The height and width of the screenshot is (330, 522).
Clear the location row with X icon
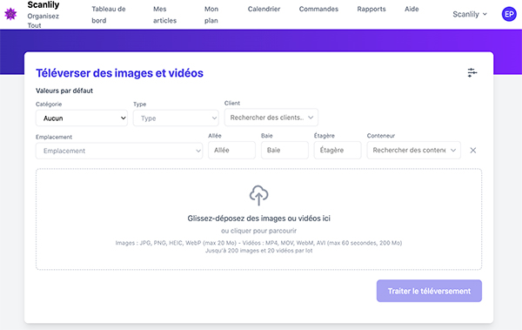pyautogui.click(x=472, y=151)
